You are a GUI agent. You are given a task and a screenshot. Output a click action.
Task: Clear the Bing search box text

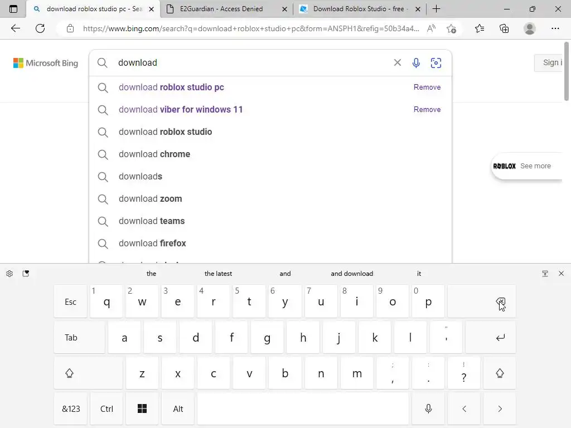(397, 62)
